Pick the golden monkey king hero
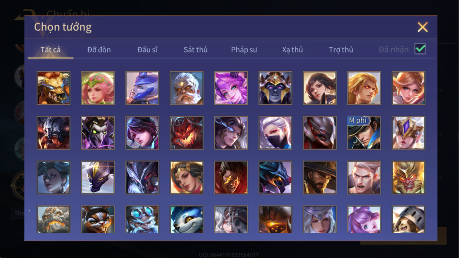This screenshot has height=258, width=459. click(x=408, y=177)
